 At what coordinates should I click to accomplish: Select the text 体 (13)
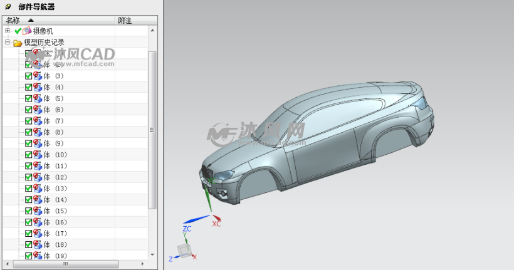point(55,189)
